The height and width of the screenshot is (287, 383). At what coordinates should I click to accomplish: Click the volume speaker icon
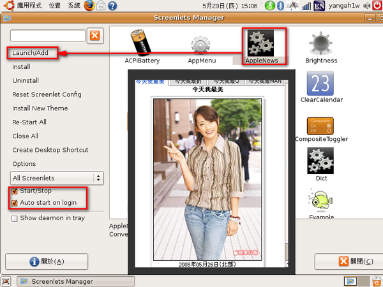coord(366,5)
